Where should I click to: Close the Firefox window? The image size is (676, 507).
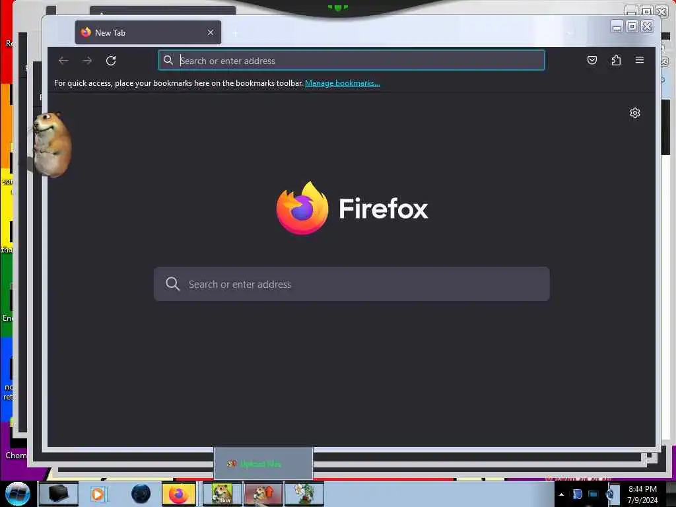pos(647,26)
